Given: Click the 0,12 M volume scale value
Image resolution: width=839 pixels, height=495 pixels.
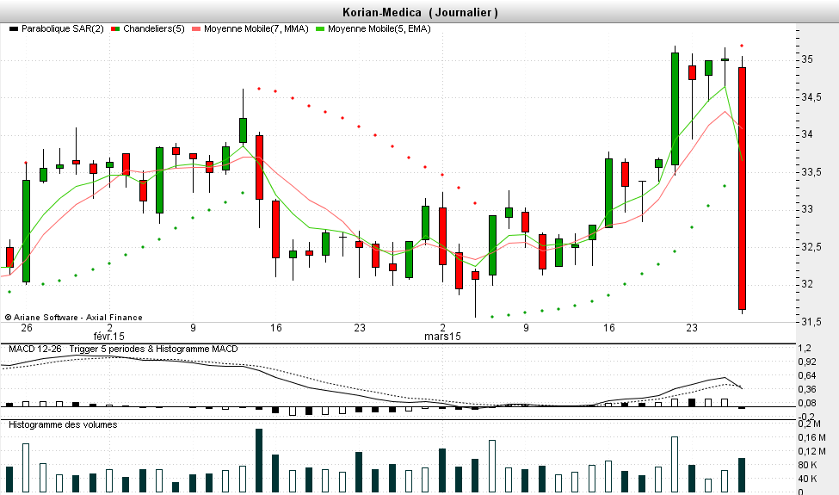Looking at the screenshot, I should click(x=811, y=452).
